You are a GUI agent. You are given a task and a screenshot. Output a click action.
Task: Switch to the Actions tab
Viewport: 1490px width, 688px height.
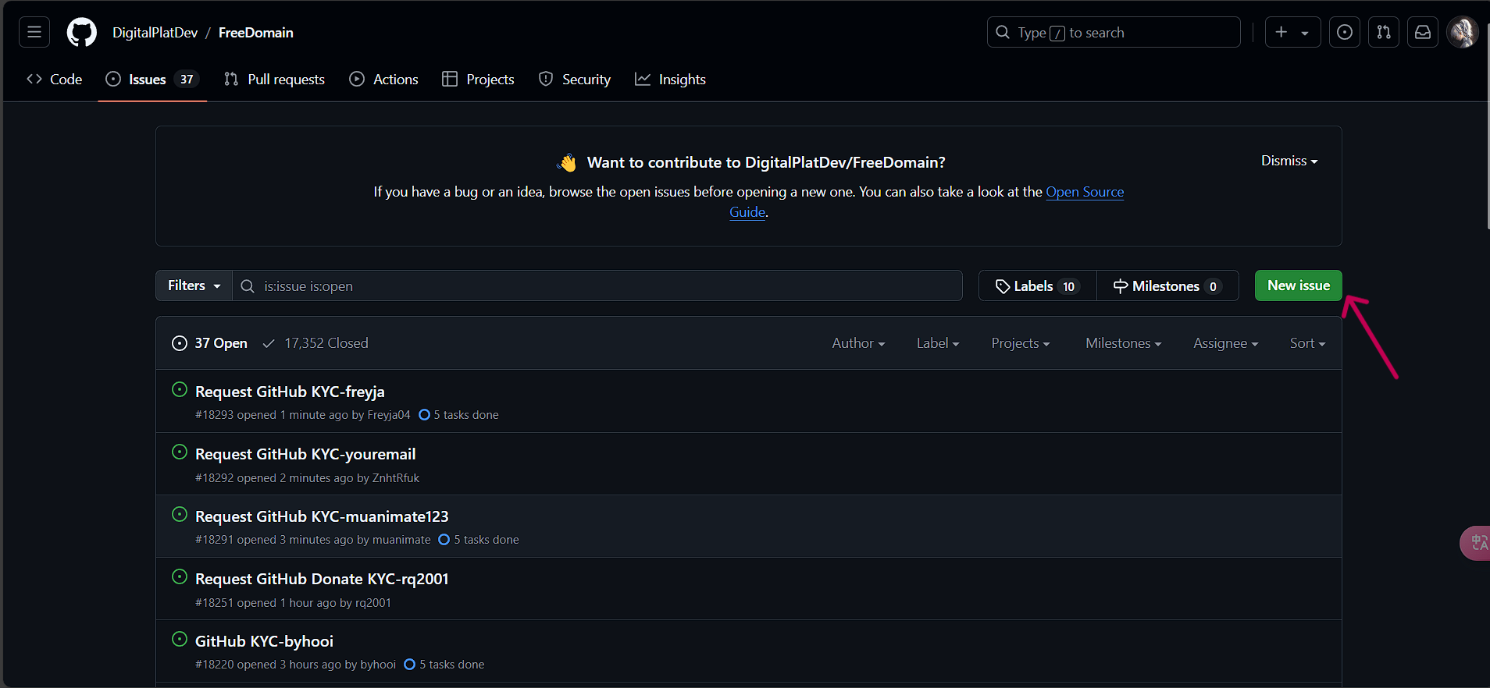[383, 79]
